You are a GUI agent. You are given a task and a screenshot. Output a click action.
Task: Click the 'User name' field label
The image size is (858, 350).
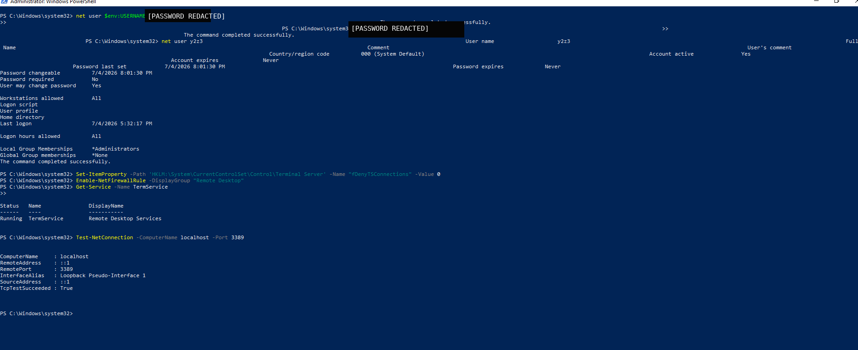coord(480,41)
